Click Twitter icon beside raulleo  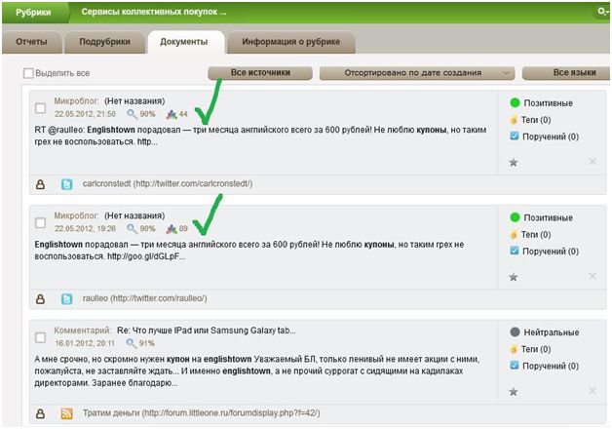[x=66, y=299]
